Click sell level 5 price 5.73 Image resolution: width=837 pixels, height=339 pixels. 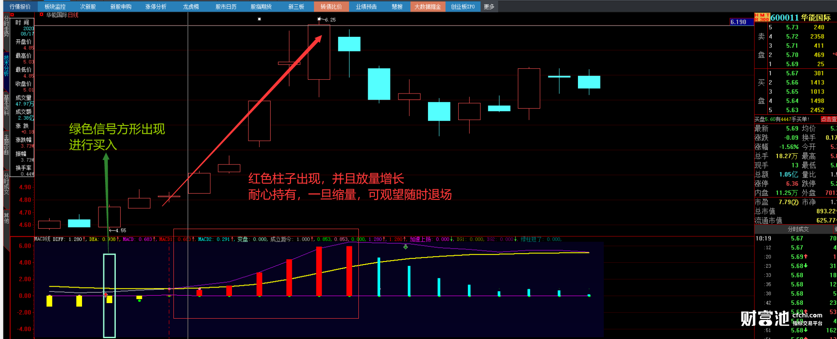pos(792,27)
